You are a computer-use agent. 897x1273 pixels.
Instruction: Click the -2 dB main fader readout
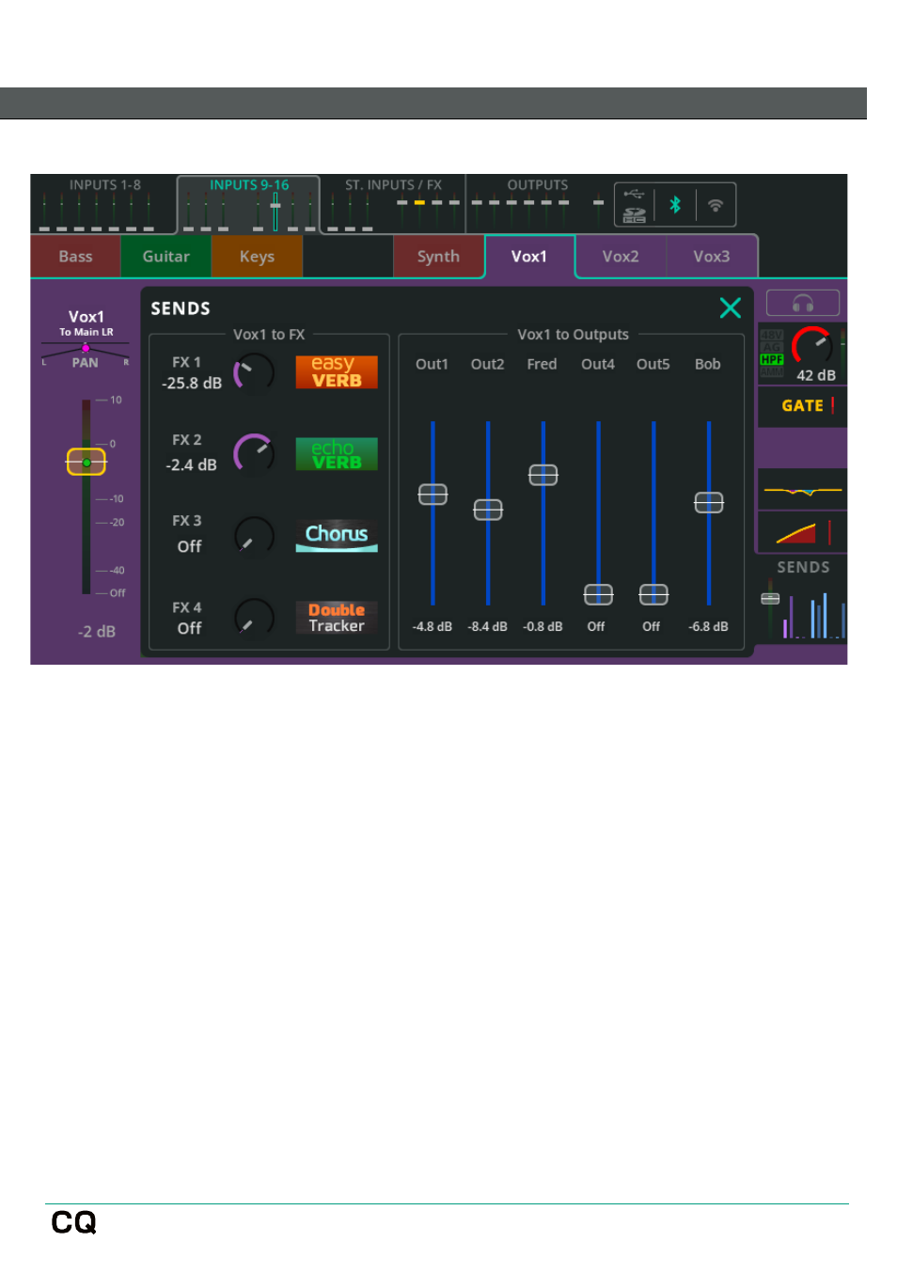(x=97, y=632)
